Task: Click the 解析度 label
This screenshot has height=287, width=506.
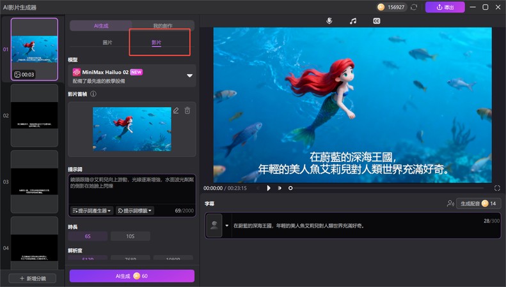Action: [x=75, y=250]
